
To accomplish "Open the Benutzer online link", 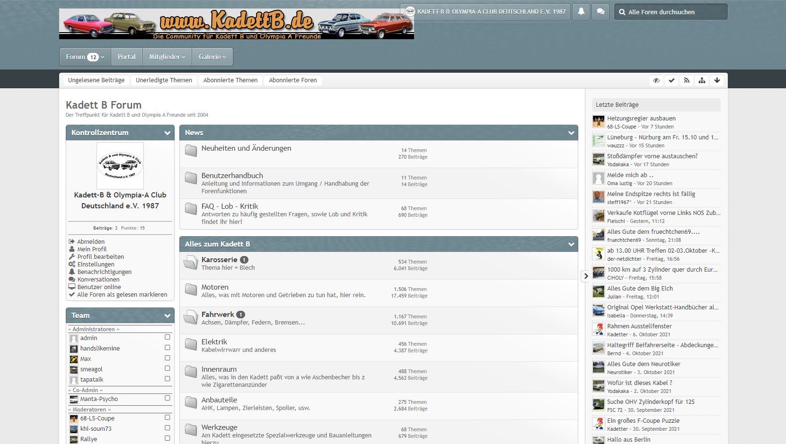I will [99, 287].
